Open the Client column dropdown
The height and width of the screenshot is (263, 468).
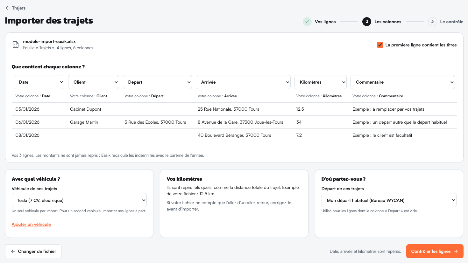pyautogui.click(x=94, y=82)
